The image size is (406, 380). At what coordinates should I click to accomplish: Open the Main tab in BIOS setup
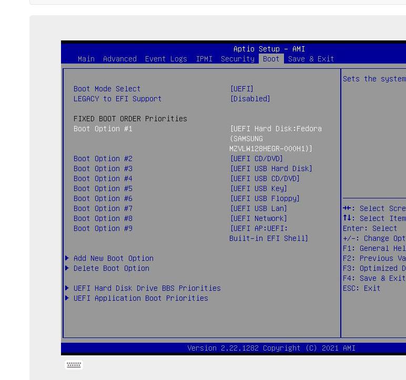(86, 59)
